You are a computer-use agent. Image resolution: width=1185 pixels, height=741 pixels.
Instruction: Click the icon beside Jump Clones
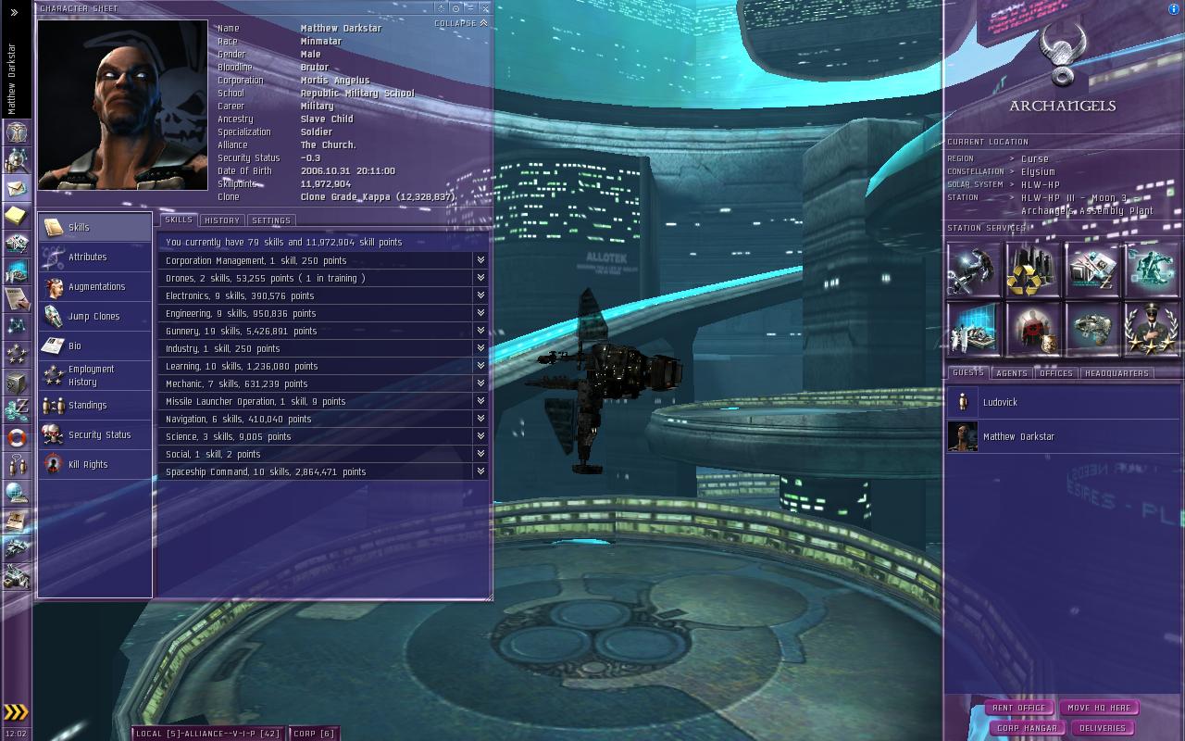click(x=53, y=316)
